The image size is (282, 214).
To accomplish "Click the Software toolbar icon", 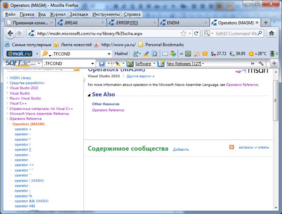I will [130, 64].
